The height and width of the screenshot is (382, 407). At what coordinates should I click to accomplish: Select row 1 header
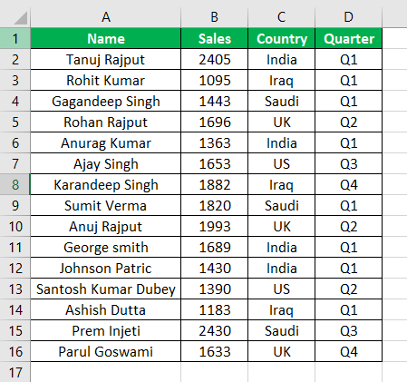[15, 38]
